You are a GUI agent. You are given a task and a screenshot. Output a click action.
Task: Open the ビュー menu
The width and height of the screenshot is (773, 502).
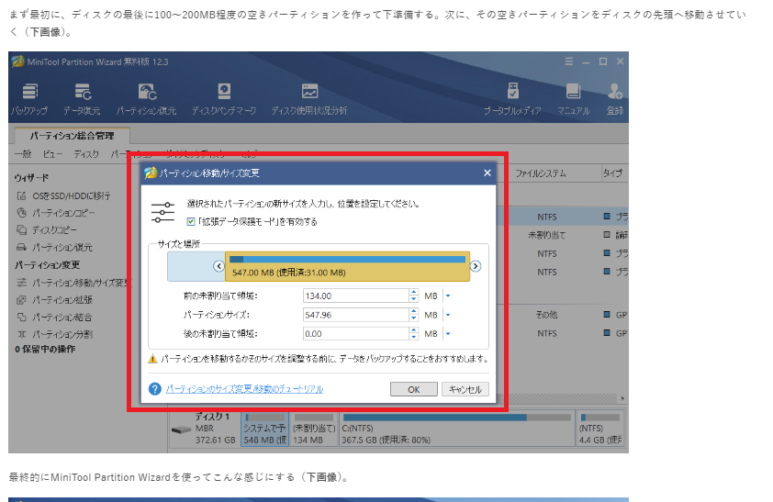pos(52,154)
